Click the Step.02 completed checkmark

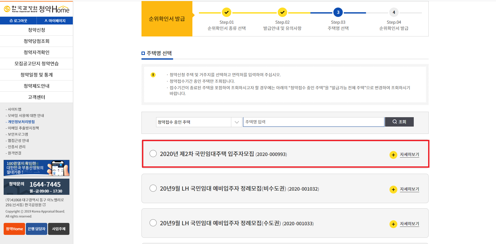282,12
